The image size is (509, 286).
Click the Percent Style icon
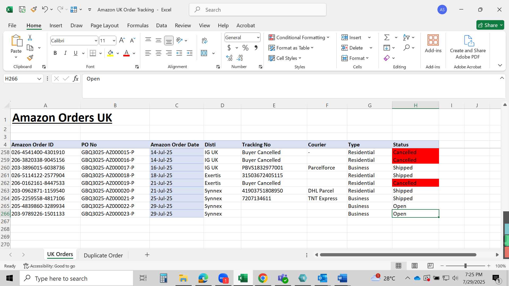point(245,48)
